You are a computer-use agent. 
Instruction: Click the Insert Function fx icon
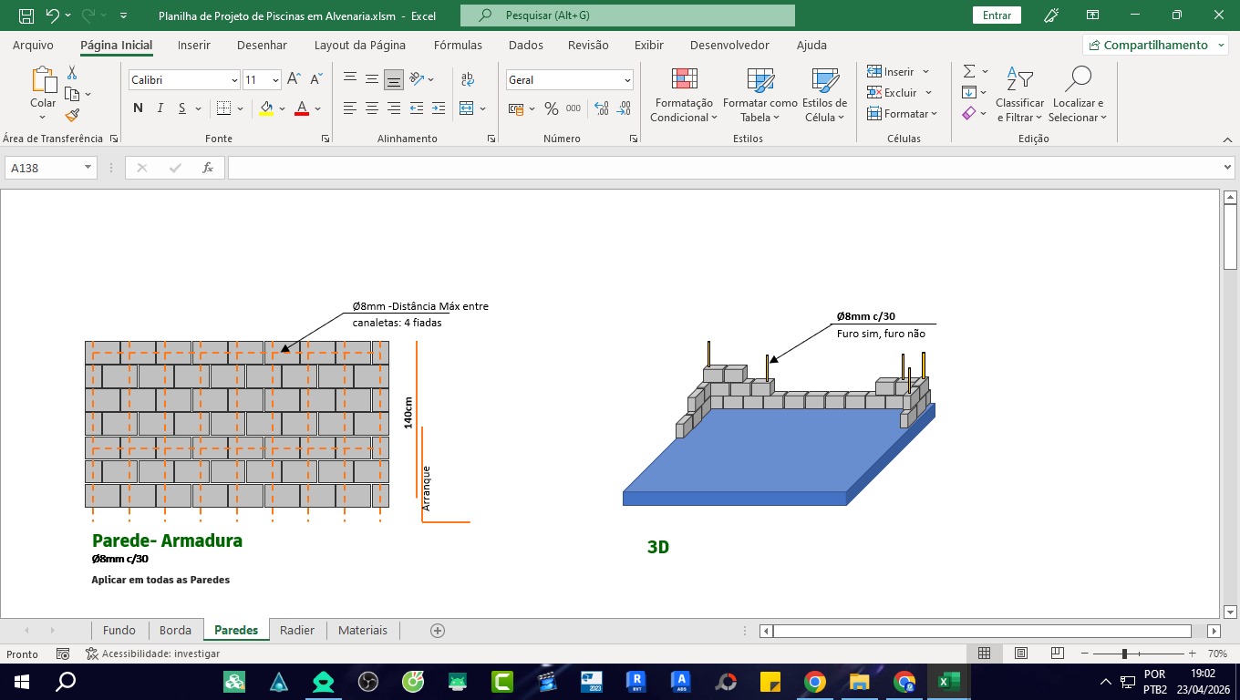(x=208, y=168)
